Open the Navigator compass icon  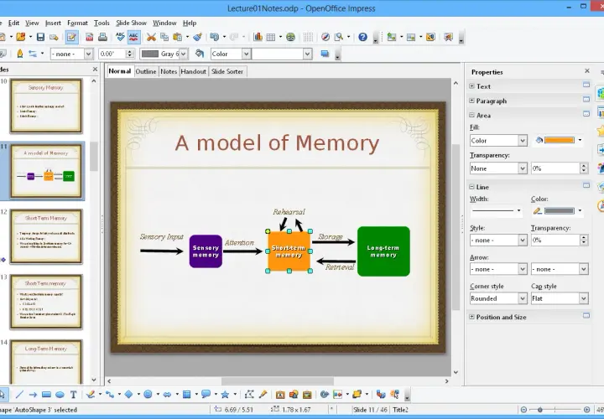point(325,37)
